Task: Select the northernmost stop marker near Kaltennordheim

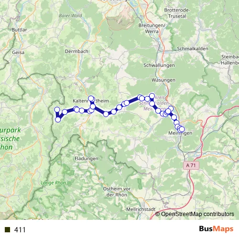Action: [x=91, y=98]
